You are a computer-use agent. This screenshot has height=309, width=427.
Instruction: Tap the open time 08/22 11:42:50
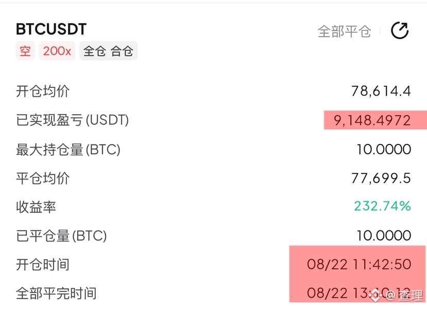359,264
